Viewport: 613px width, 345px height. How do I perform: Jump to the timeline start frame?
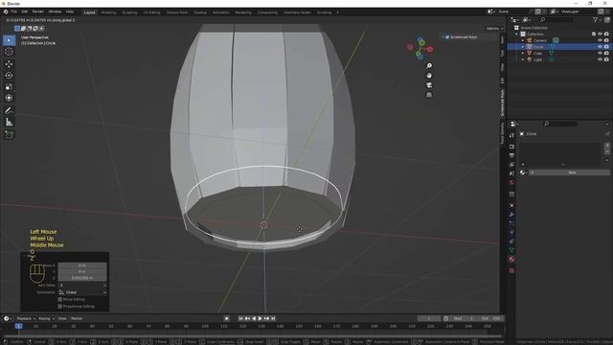[240, 318]
